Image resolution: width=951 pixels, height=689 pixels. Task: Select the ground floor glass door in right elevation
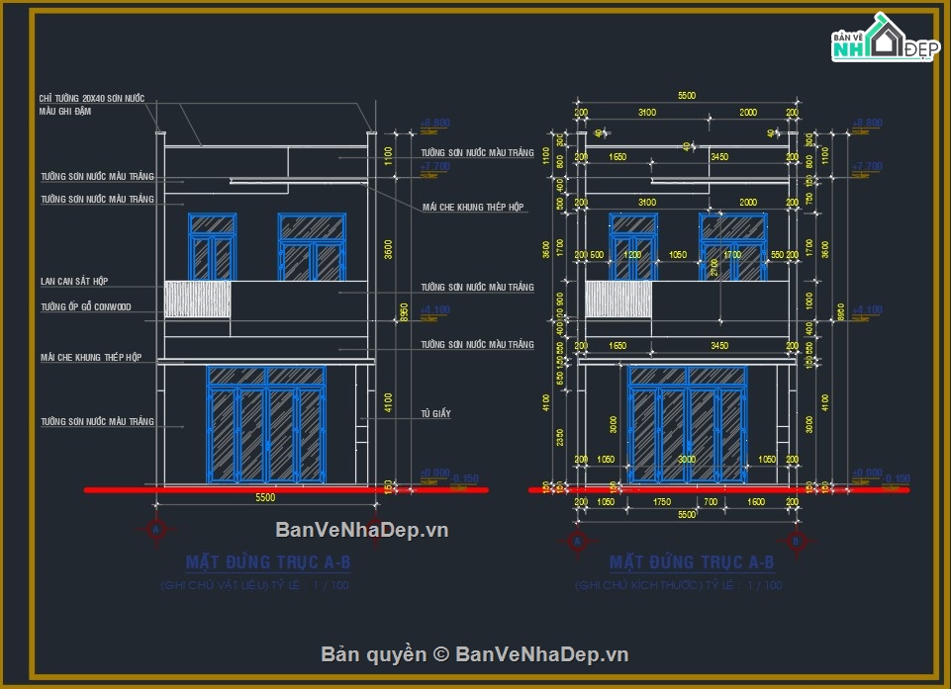pyautogui.click(x=687, y=424)
